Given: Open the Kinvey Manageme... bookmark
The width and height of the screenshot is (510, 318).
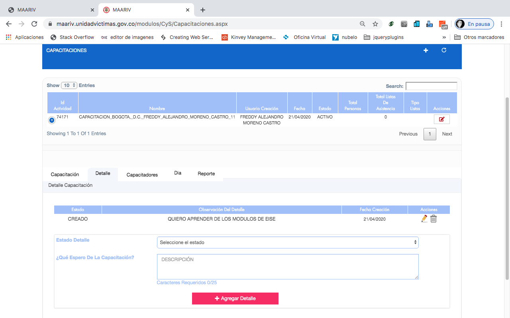Looking at the screenshot, I should coord(249,37).
